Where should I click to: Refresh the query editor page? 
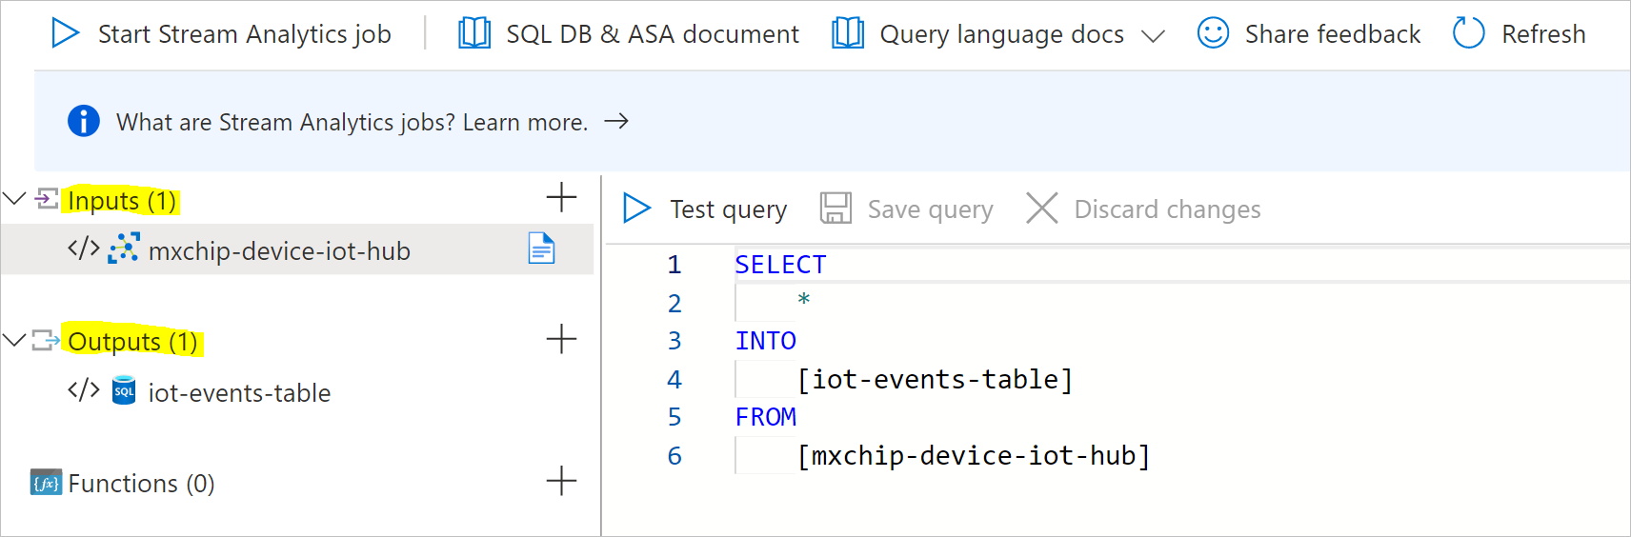[x=1543, y=34]
